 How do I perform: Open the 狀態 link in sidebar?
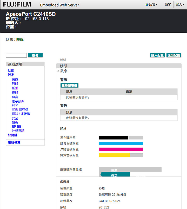coord(11,70)
